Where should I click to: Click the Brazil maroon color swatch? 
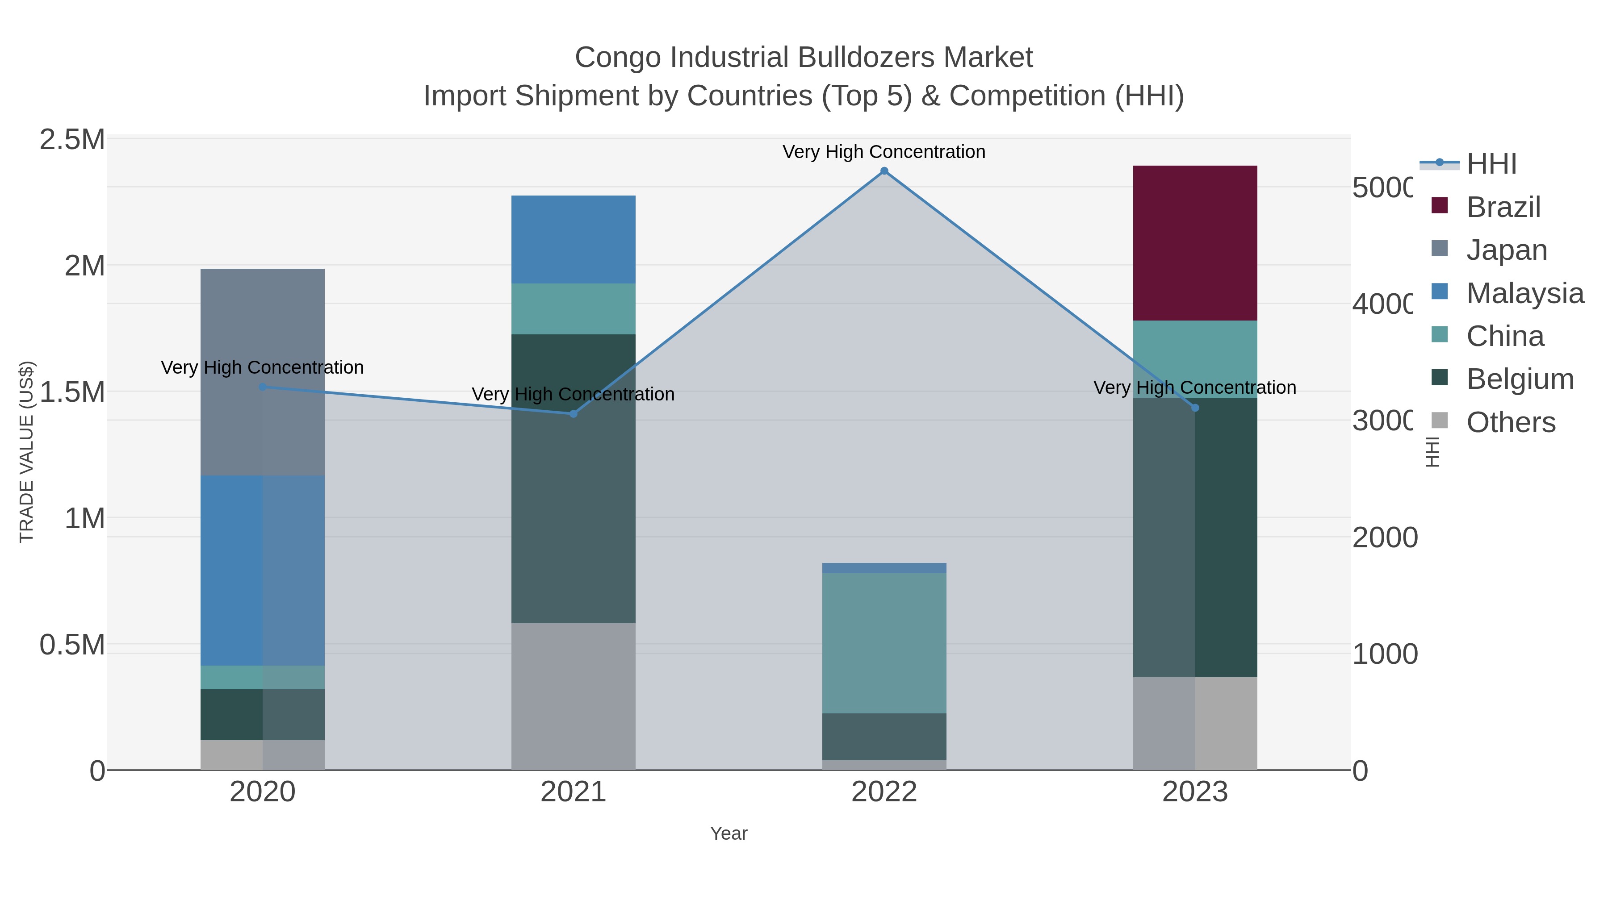click(x=1439, y=205)
